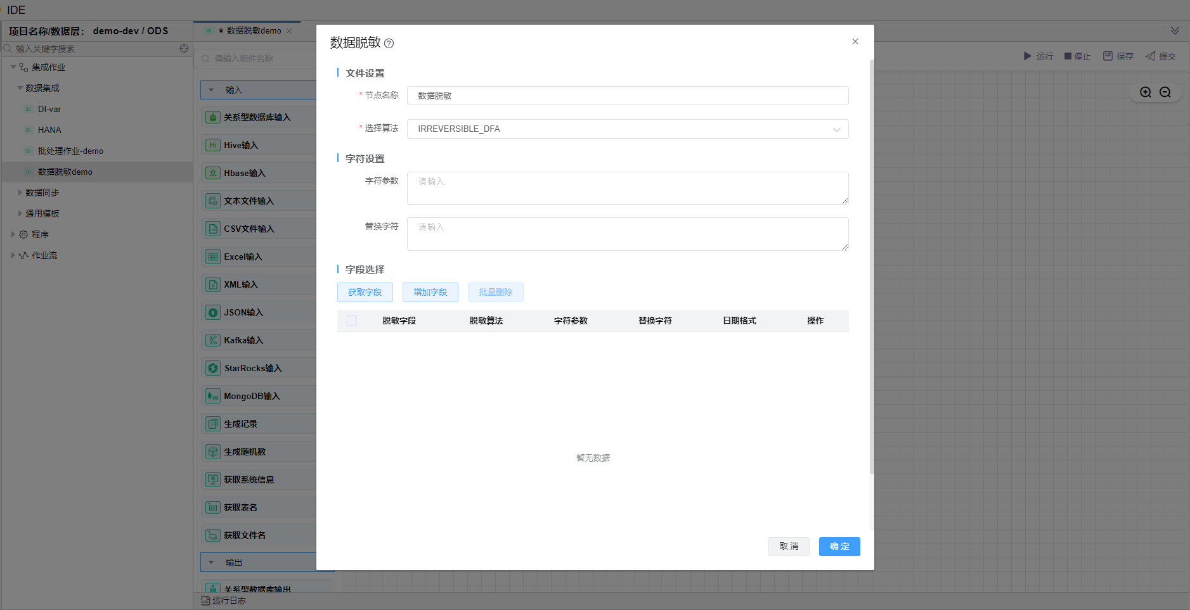Click the 获取字段 button
Image resolution: width=1190 pixels, height=610 pixels.
(x=365, y=293)
